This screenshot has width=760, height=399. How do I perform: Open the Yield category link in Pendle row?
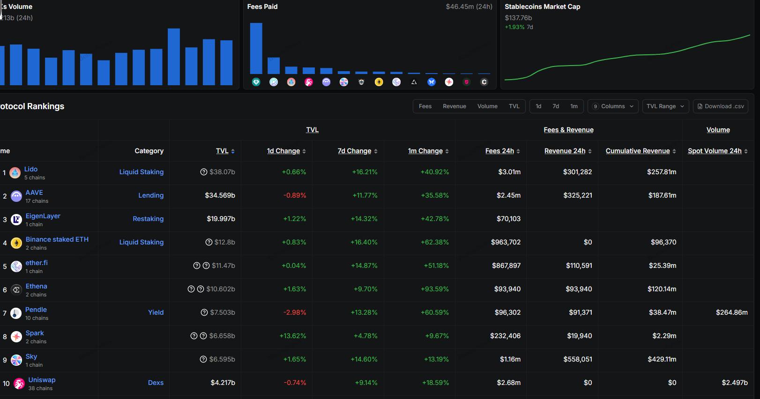tap(156, 312)
